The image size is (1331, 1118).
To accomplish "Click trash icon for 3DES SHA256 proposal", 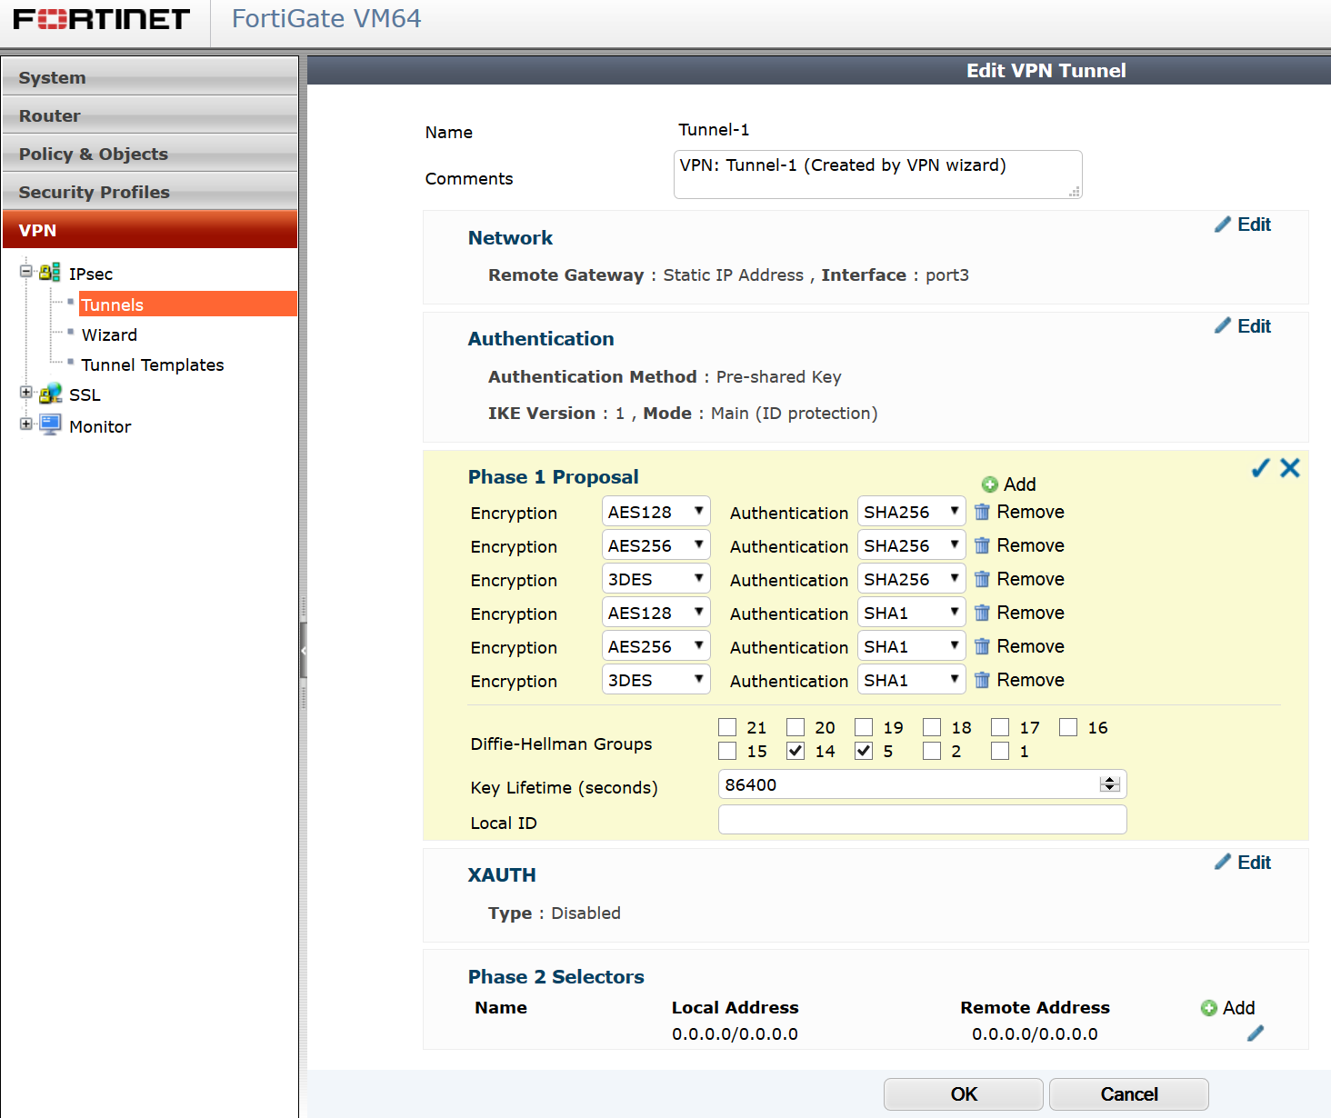I will (982, 579).
